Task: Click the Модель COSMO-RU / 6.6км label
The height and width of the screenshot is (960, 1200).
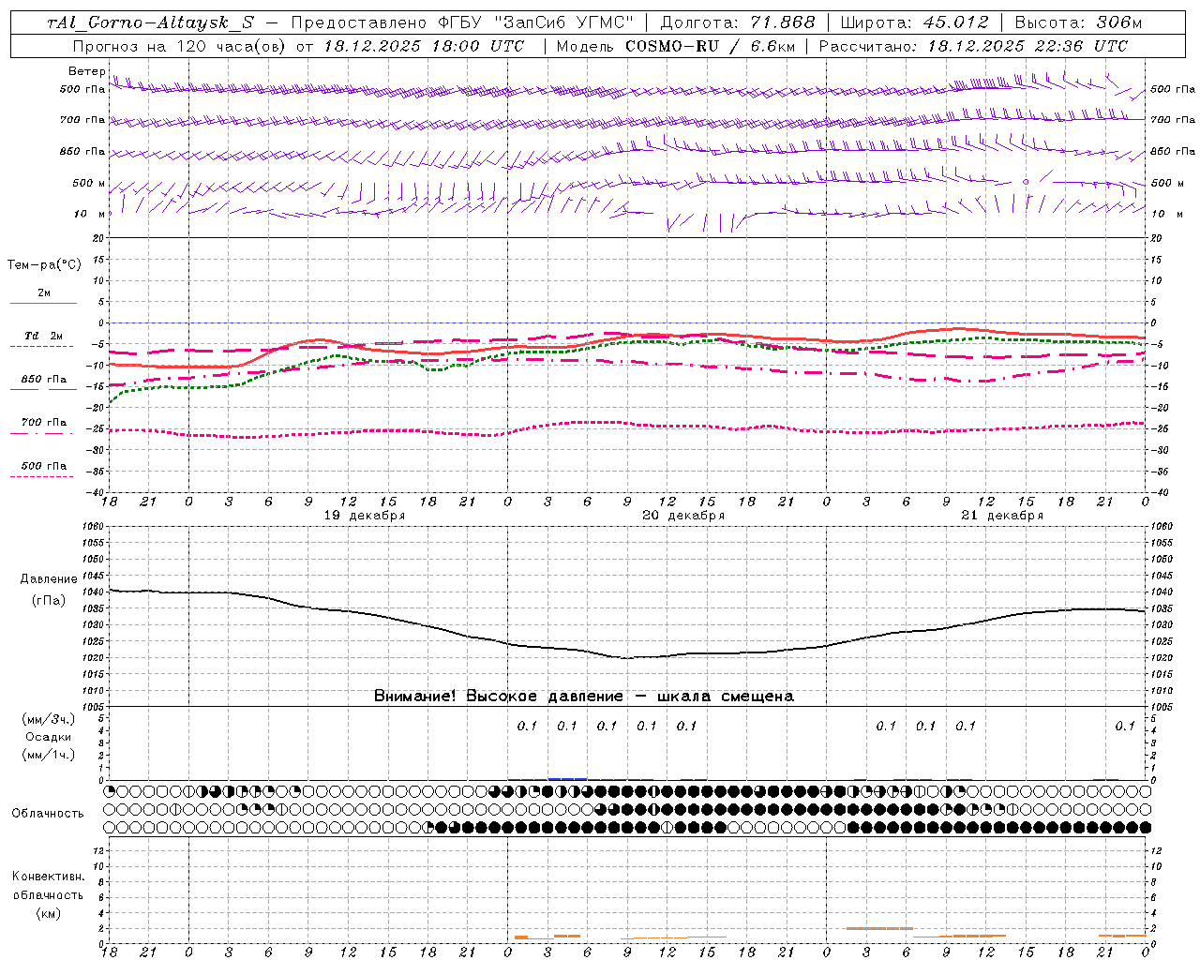Action: 675,46
